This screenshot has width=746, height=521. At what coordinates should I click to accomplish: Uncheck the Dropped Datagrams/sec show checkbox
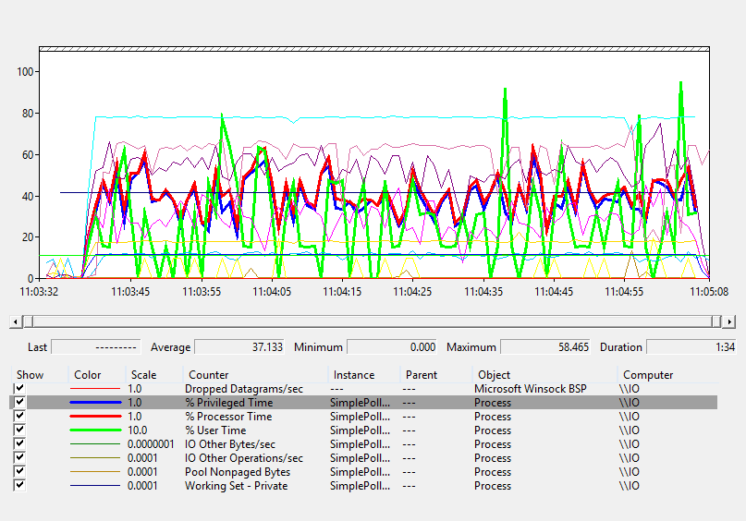click(x=20, y=389)
